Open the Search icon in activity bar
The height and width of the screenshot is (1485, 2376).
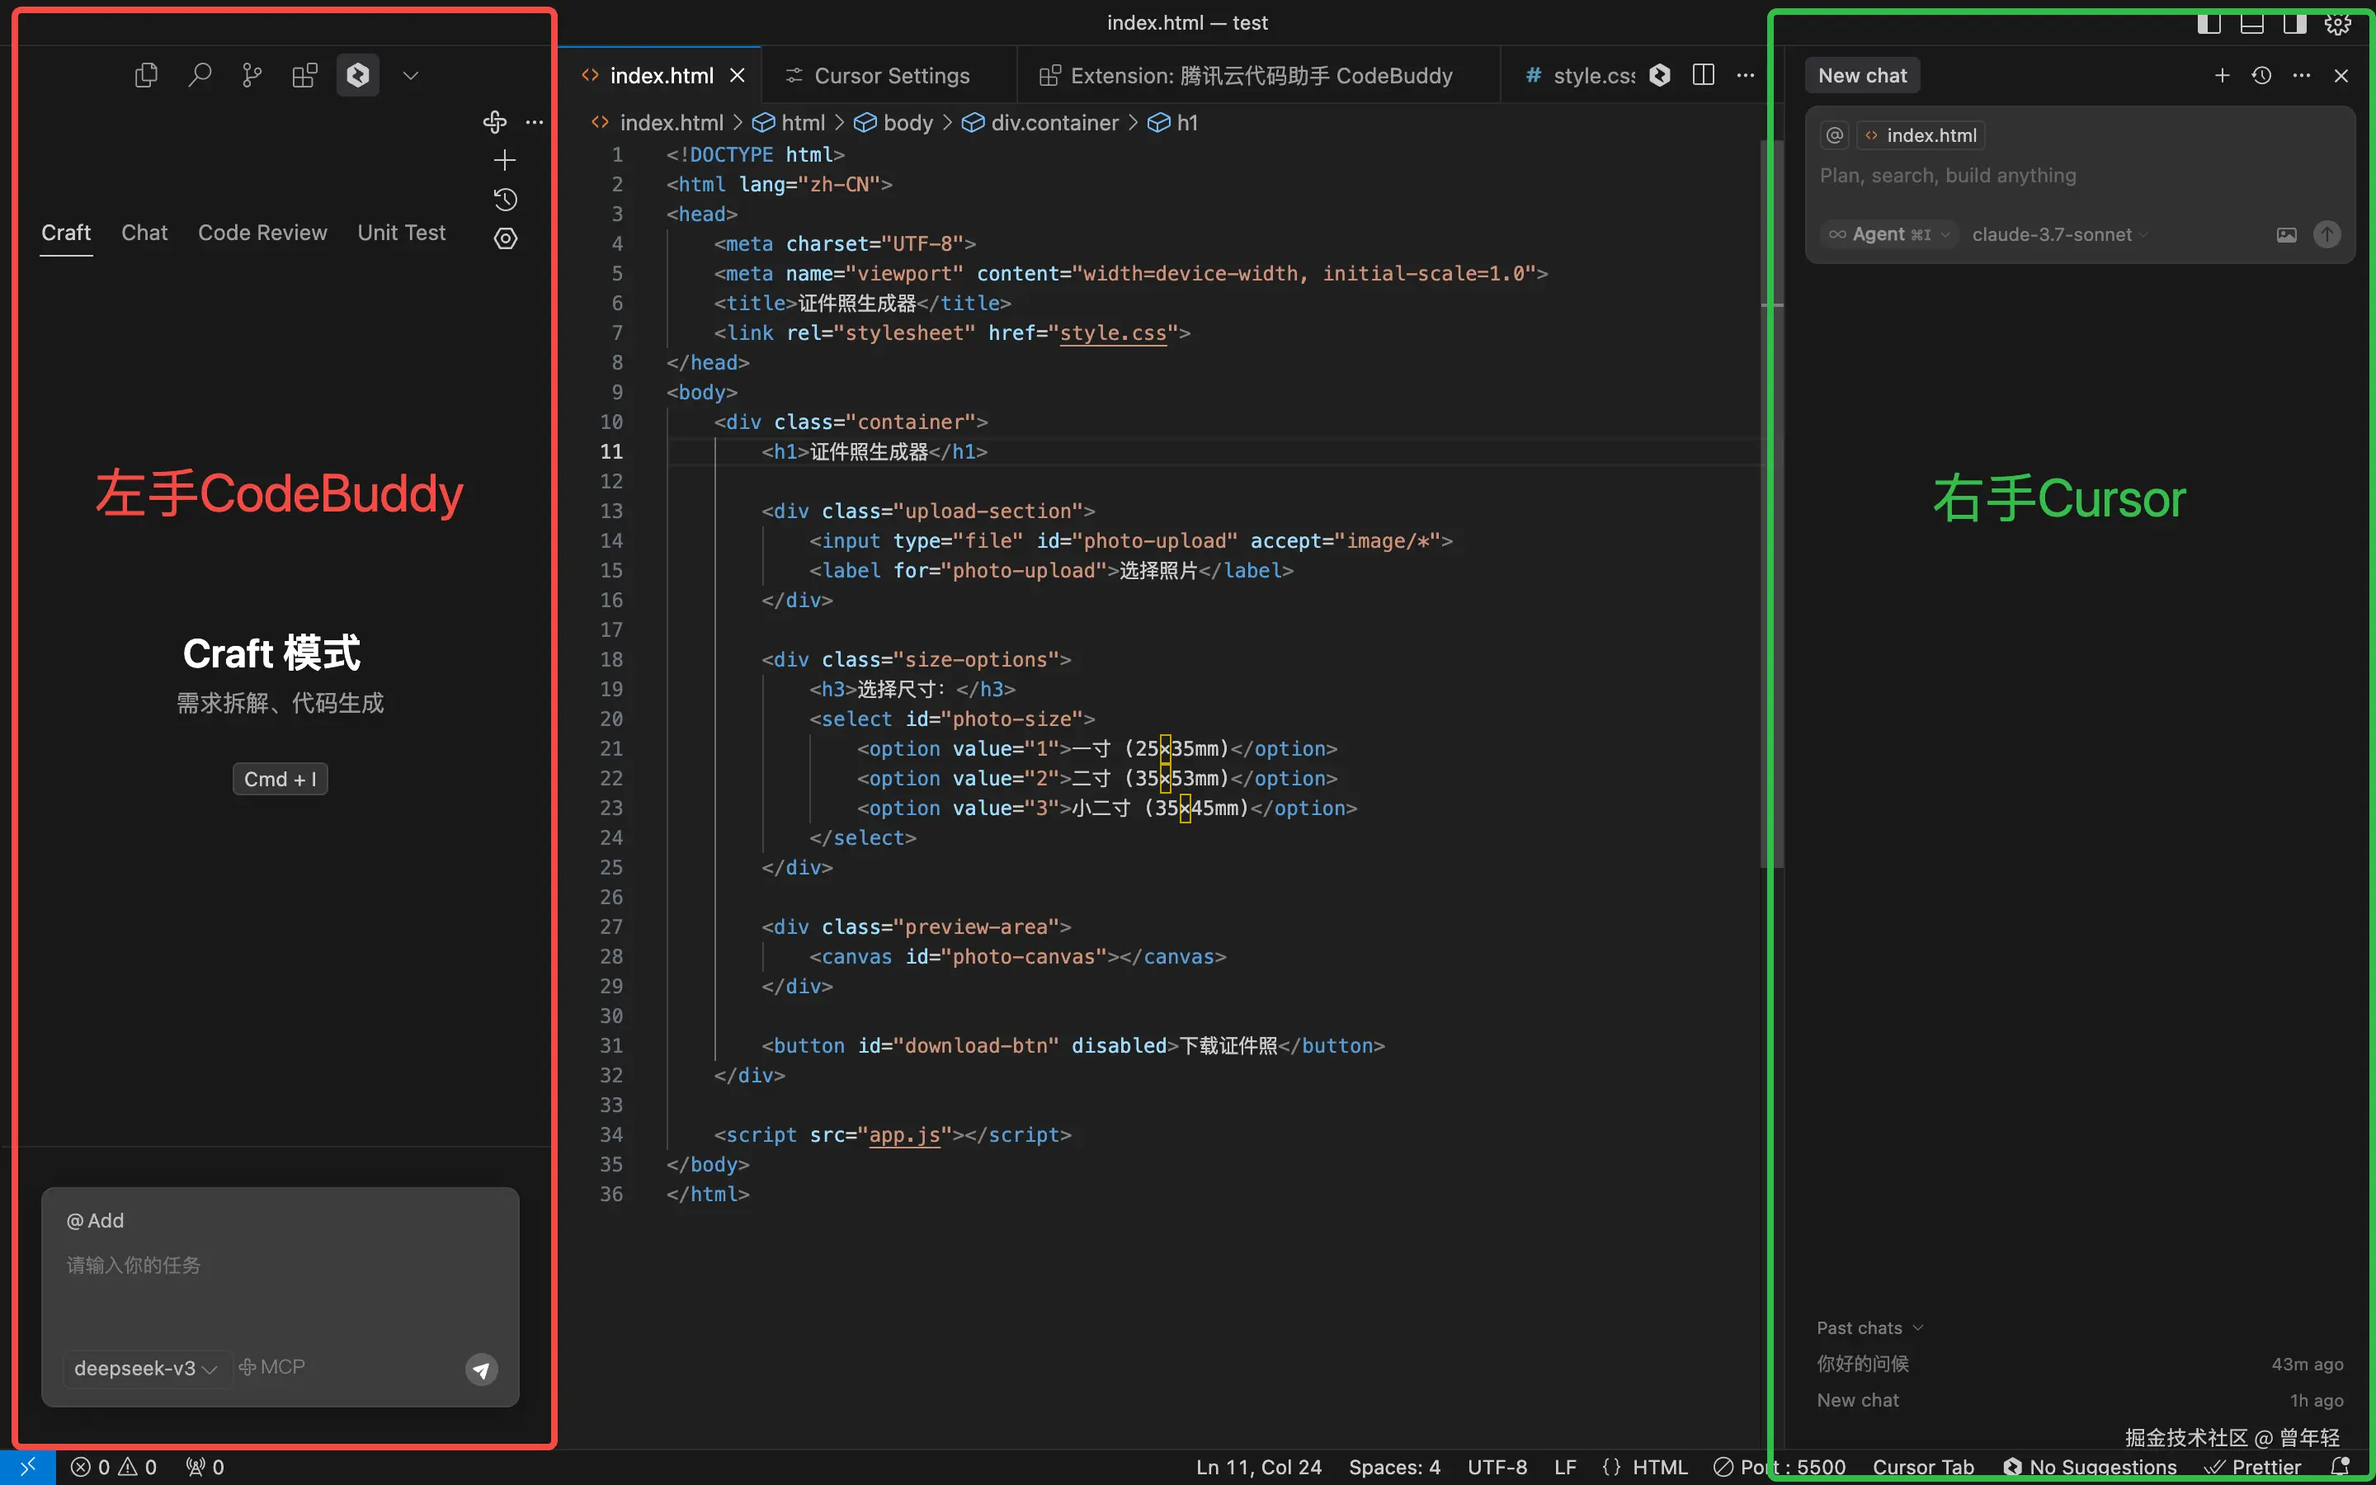pos(200,76)
